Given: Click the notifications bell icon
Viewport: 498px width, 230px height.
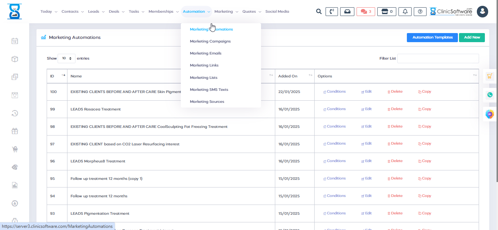Looking at the screenshot, I should (405, 12).
